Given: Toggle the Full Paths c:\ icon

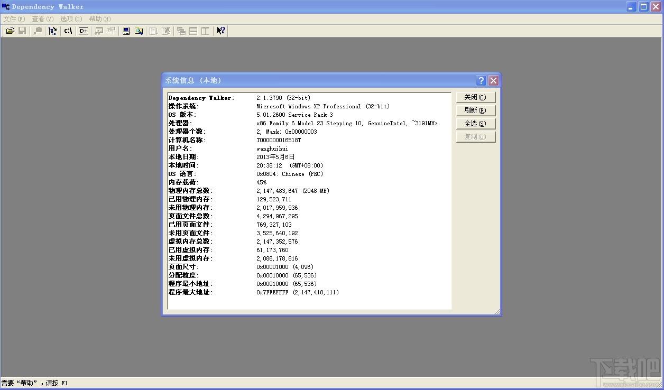Looking at the screenshot, I should coord(68,31).
